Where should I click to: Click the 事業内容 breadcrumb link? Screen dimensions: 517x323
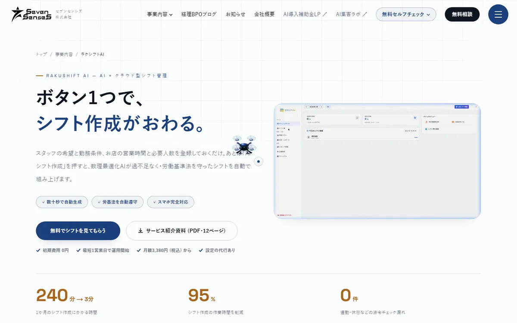[64, 55]
